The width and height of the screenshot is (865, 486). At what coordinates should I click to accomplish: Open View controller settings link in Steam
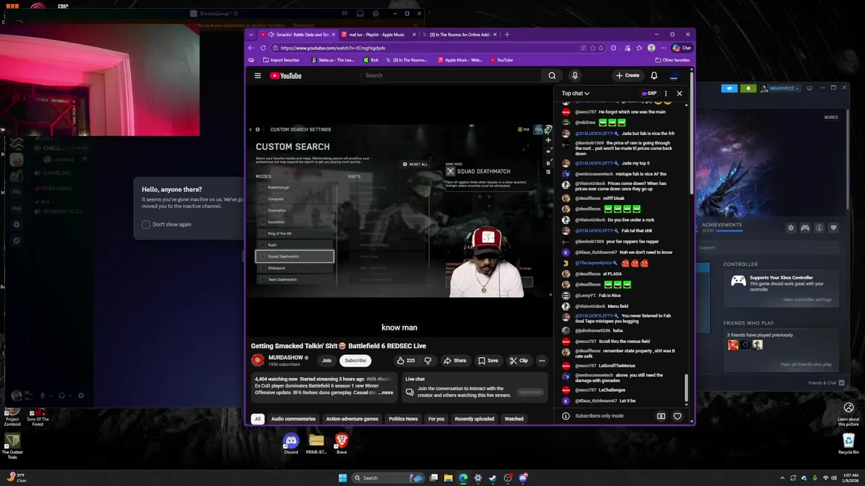coord(807,300)
